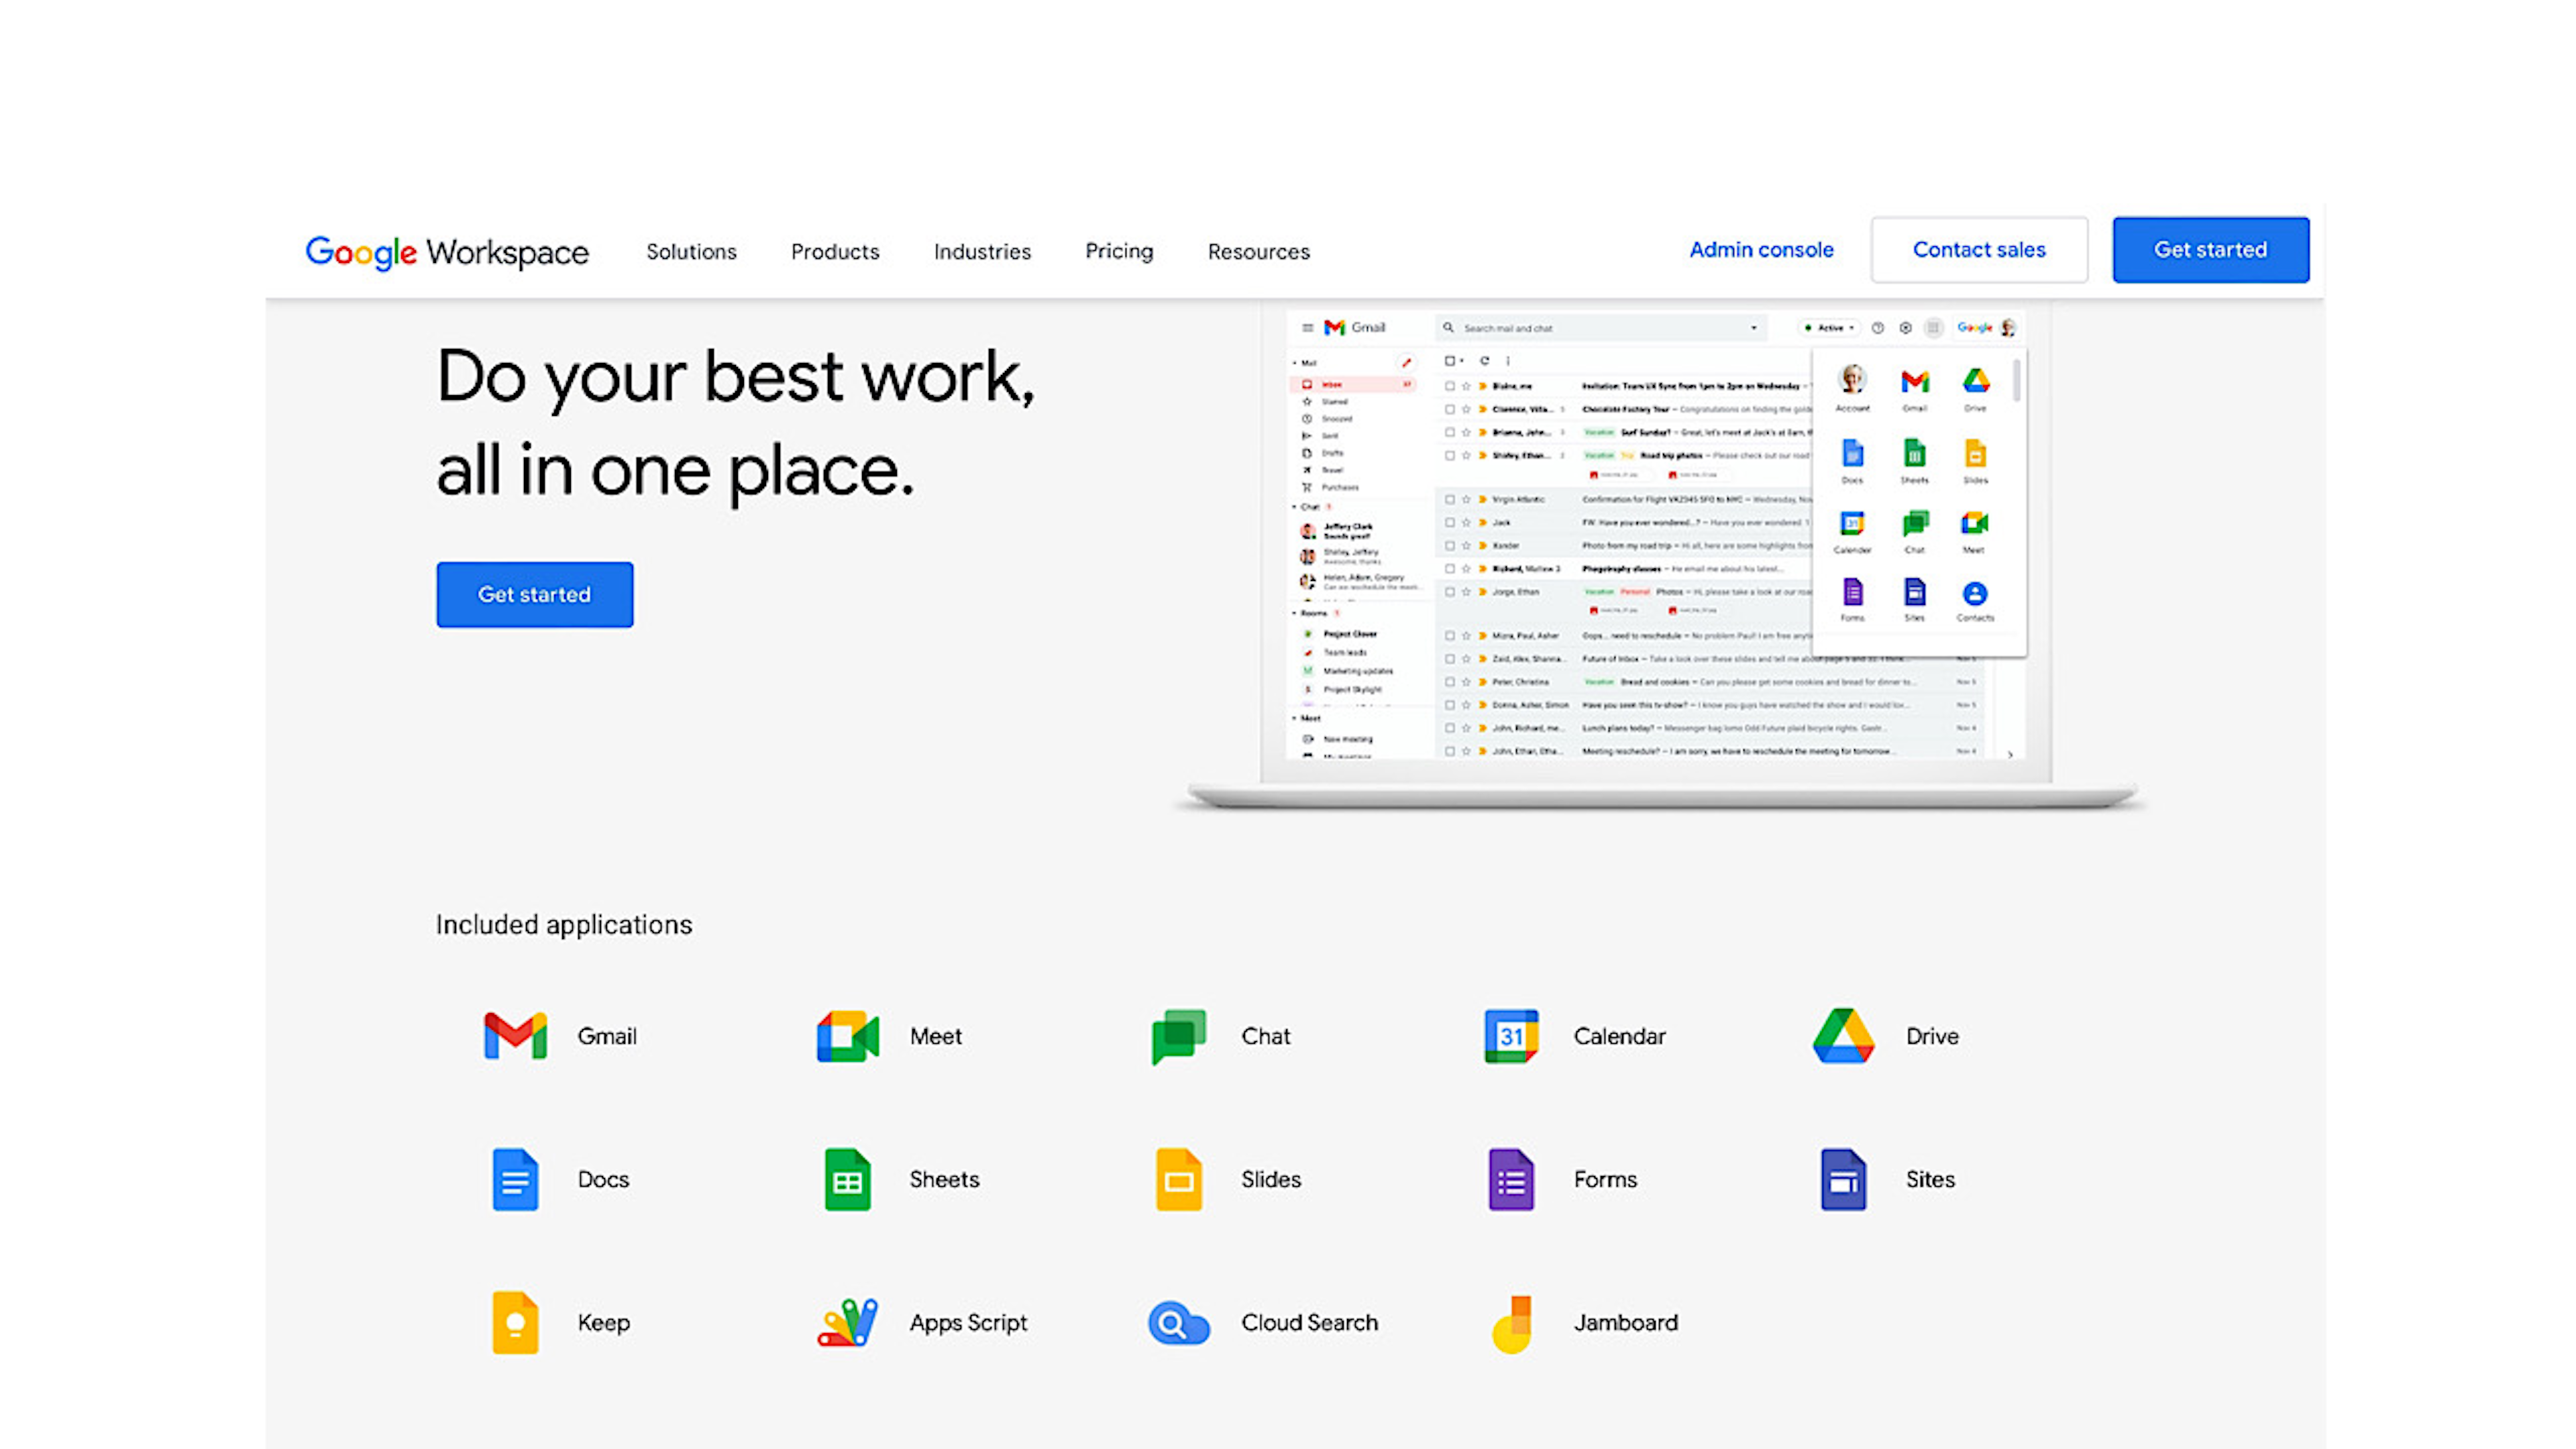Tick the checkbox for the email from Xander
2576x1449 pixels.
point(1449,546)
